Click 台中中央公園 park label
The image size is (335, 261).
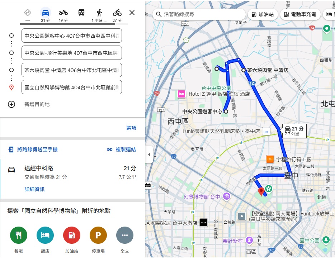point(216,88)
